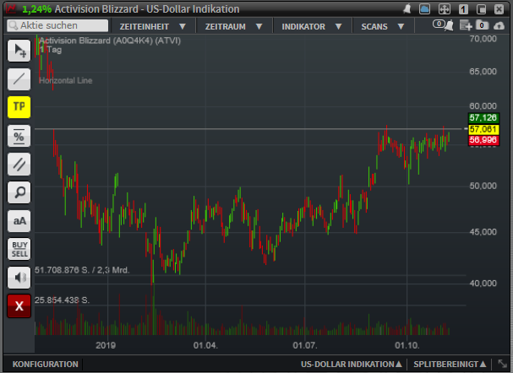This screenshot has width=513, height=373.
Task: Click the red 56,996 price label
Action: pos(483,140)
